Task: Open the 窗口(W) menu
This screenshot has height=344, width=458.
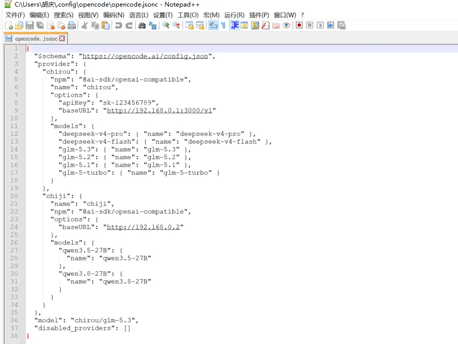Action: point(285,15)
